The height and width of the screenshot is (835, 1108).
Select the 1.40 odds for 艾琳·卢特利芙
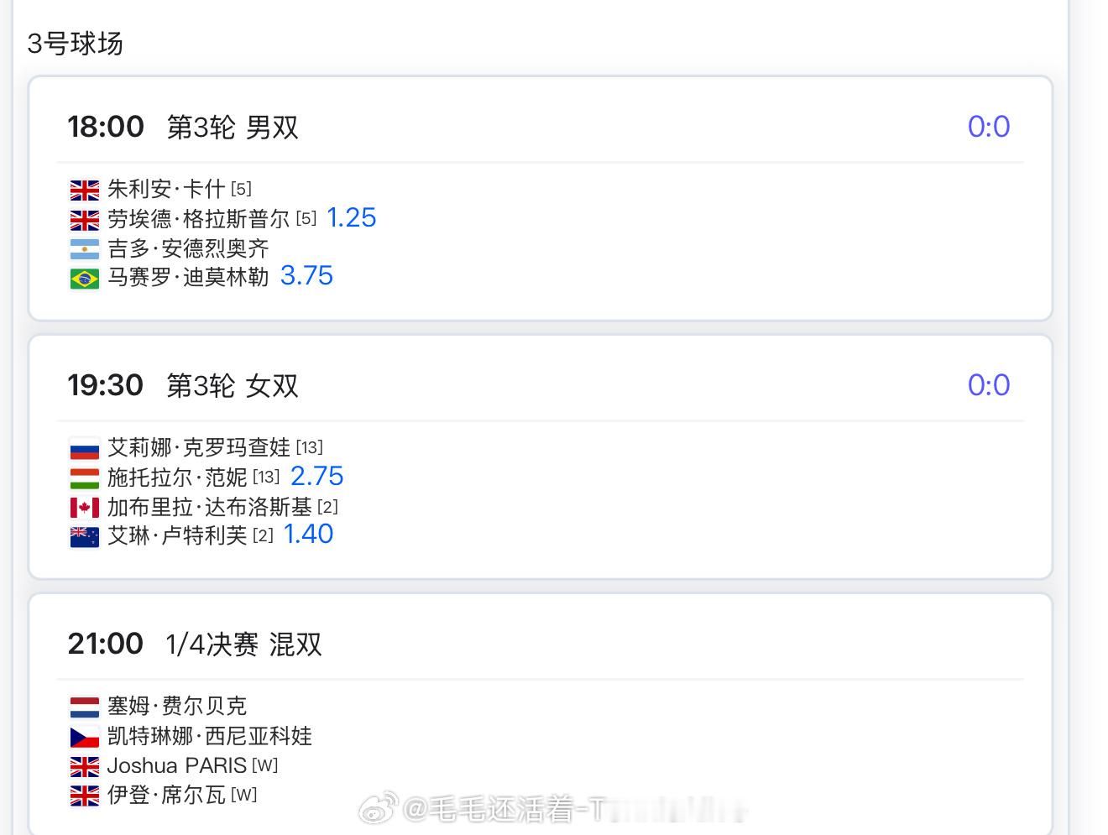[x=308, y=535]
